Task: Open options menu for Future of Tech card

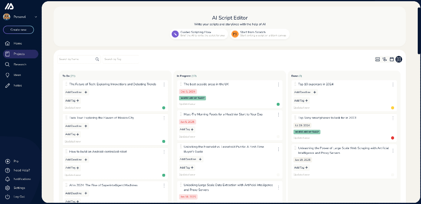Action: tap(164, 84)
